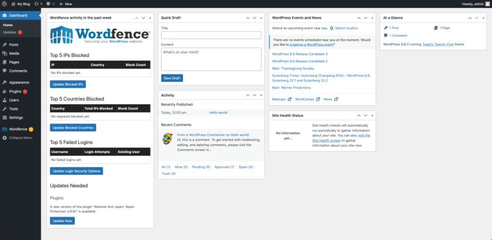Open Tools via wrench icon
This screenshot has width=492, height=240.
click(x=4, y=109)
